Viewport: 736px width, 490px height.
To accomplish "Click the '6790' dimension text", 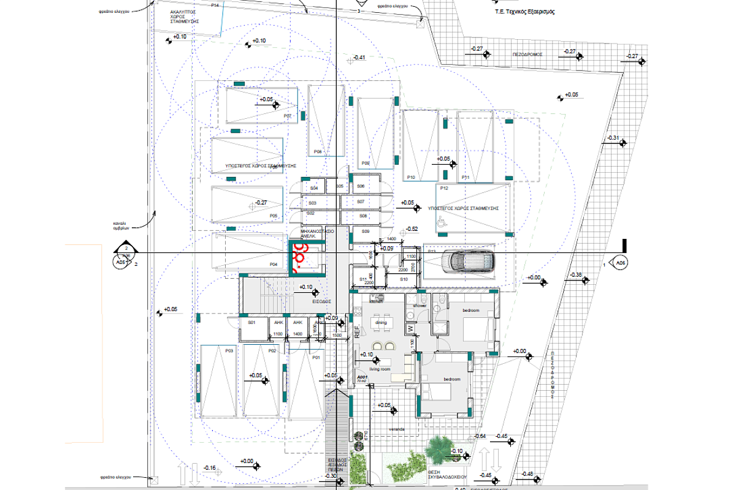I will point(367,436).
